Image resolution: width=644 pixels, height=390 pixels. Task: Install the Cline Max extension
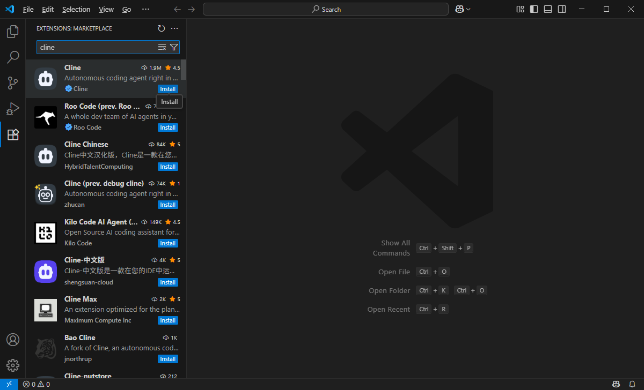tap(168, 320)
